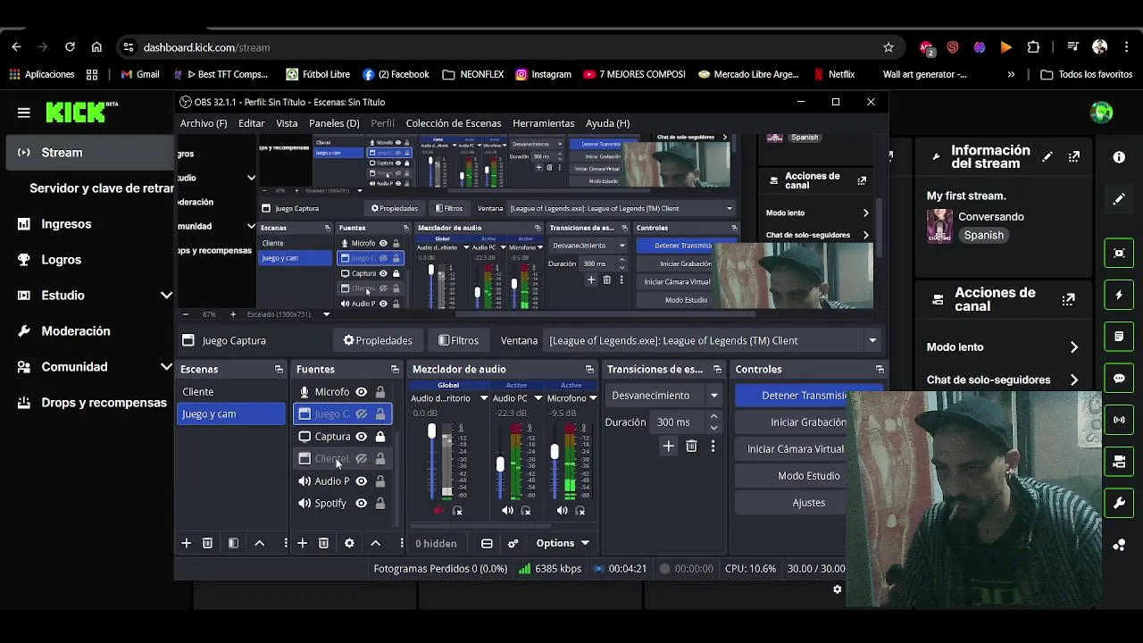Open the Colección de Escenas menu
Screen dimensions: 1143x643
tap(454, 123)
